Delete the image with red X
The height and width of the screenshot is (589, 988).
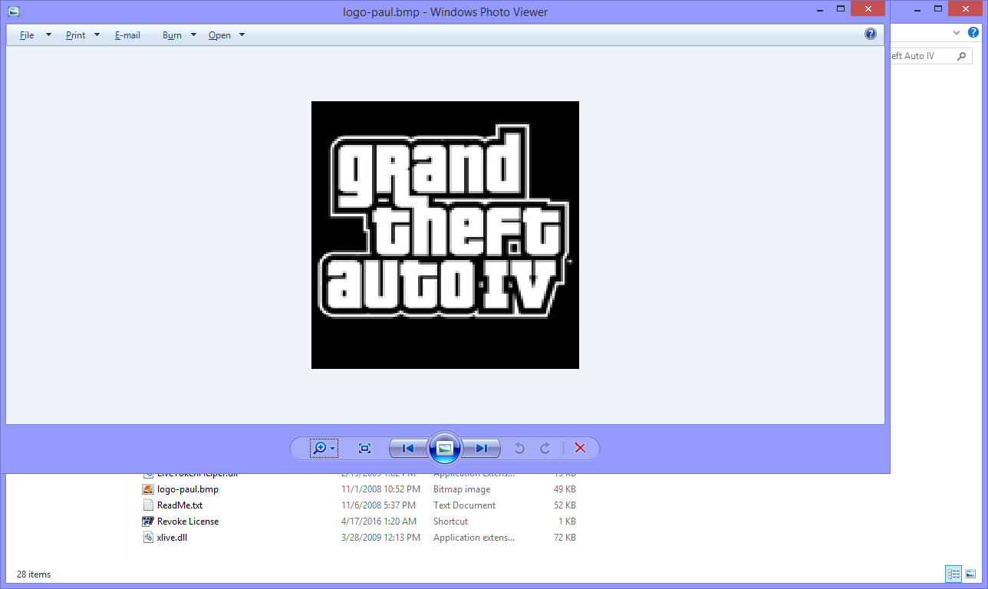[x=580, y=448]
